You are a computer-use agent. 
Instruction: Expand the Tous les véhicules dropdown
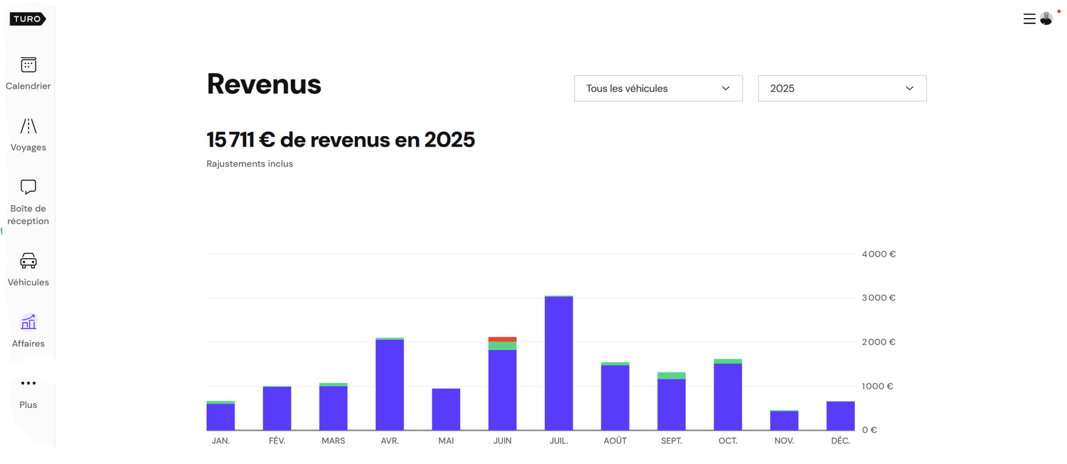tap(658, 89)
